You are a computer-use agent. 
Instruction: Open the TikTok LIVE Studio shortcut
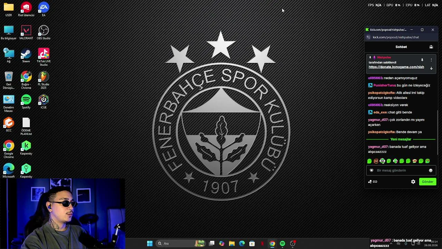pos(44,57)
